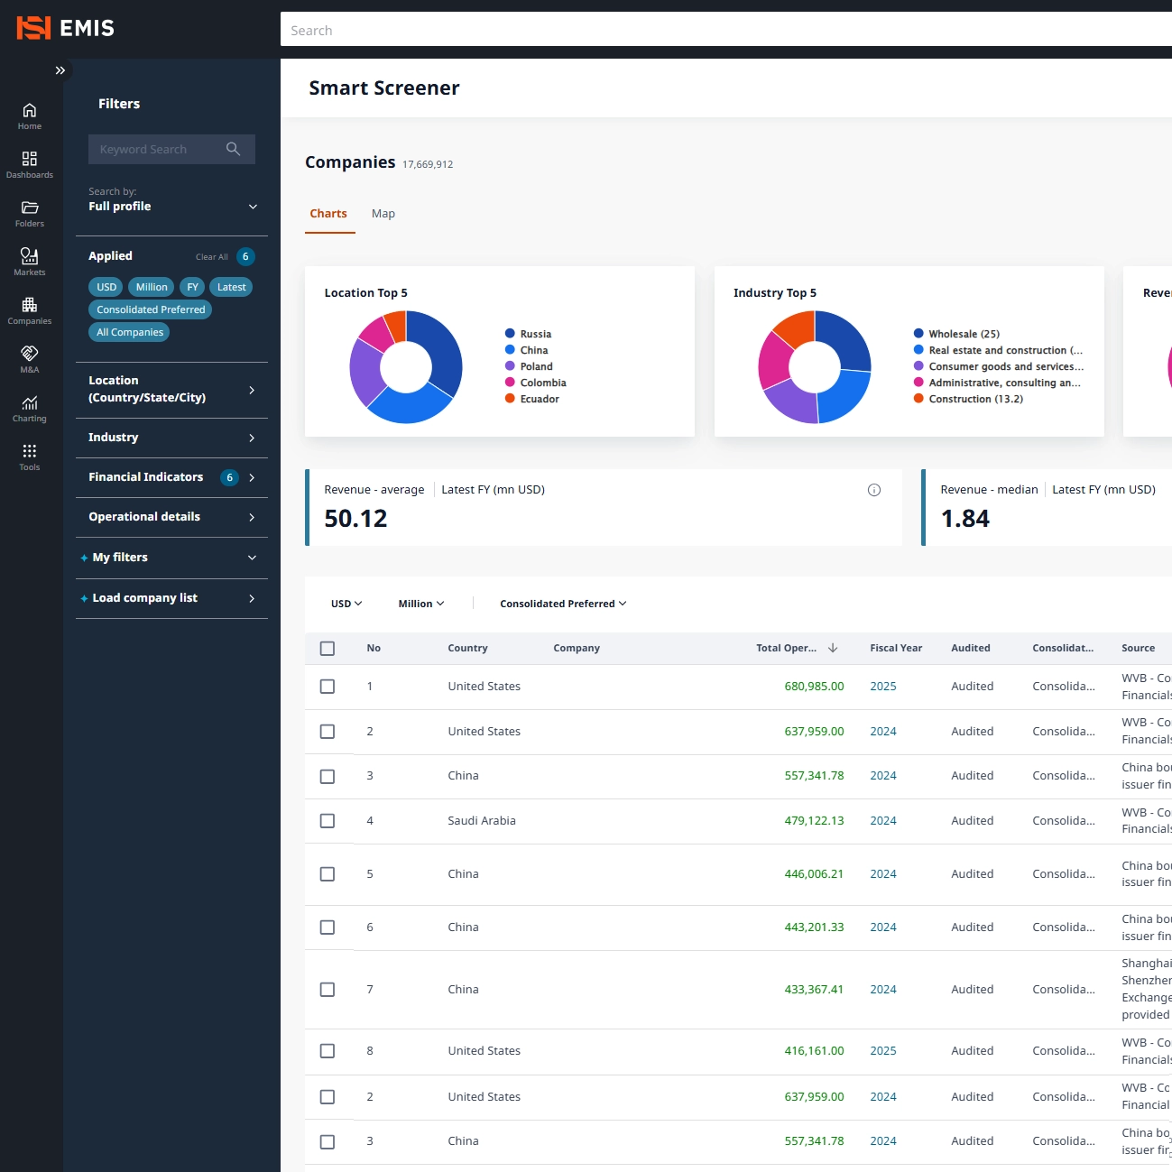Collapse the filters panel with double-chevron icon
Screen dimensions: 1172x1172
click(60, 70)
